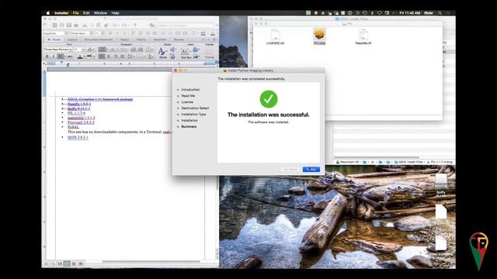Open the matplotlib 1.3.1-2 link
Image resolution: width=497 pixels, height=279 pixels.
[x=81, y=118]
